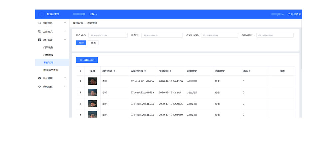The image size is (333, 141).
Task: Click the blue 查询 button
Action: pos(81,43)
